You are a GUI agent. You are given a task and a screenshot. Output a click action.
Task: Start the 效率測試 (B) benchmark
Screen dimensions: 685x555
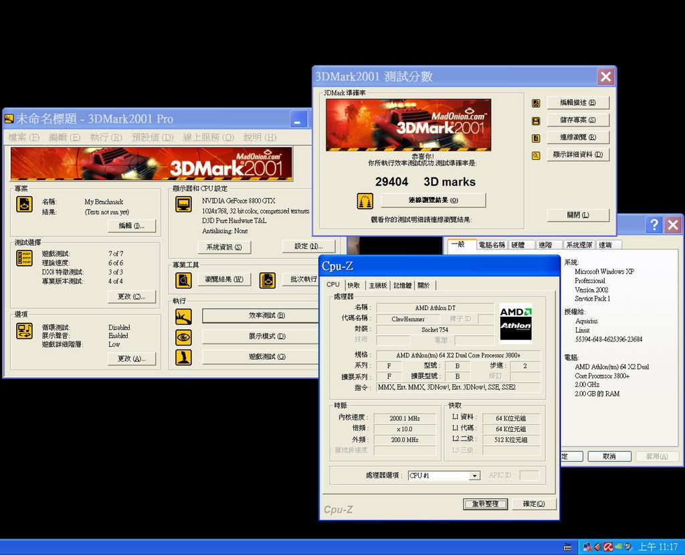[x=261, y=315]
